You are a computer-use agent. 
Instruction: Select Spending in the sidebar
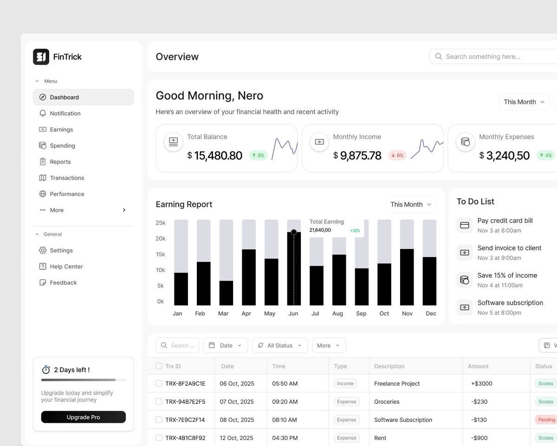[83, 146]
